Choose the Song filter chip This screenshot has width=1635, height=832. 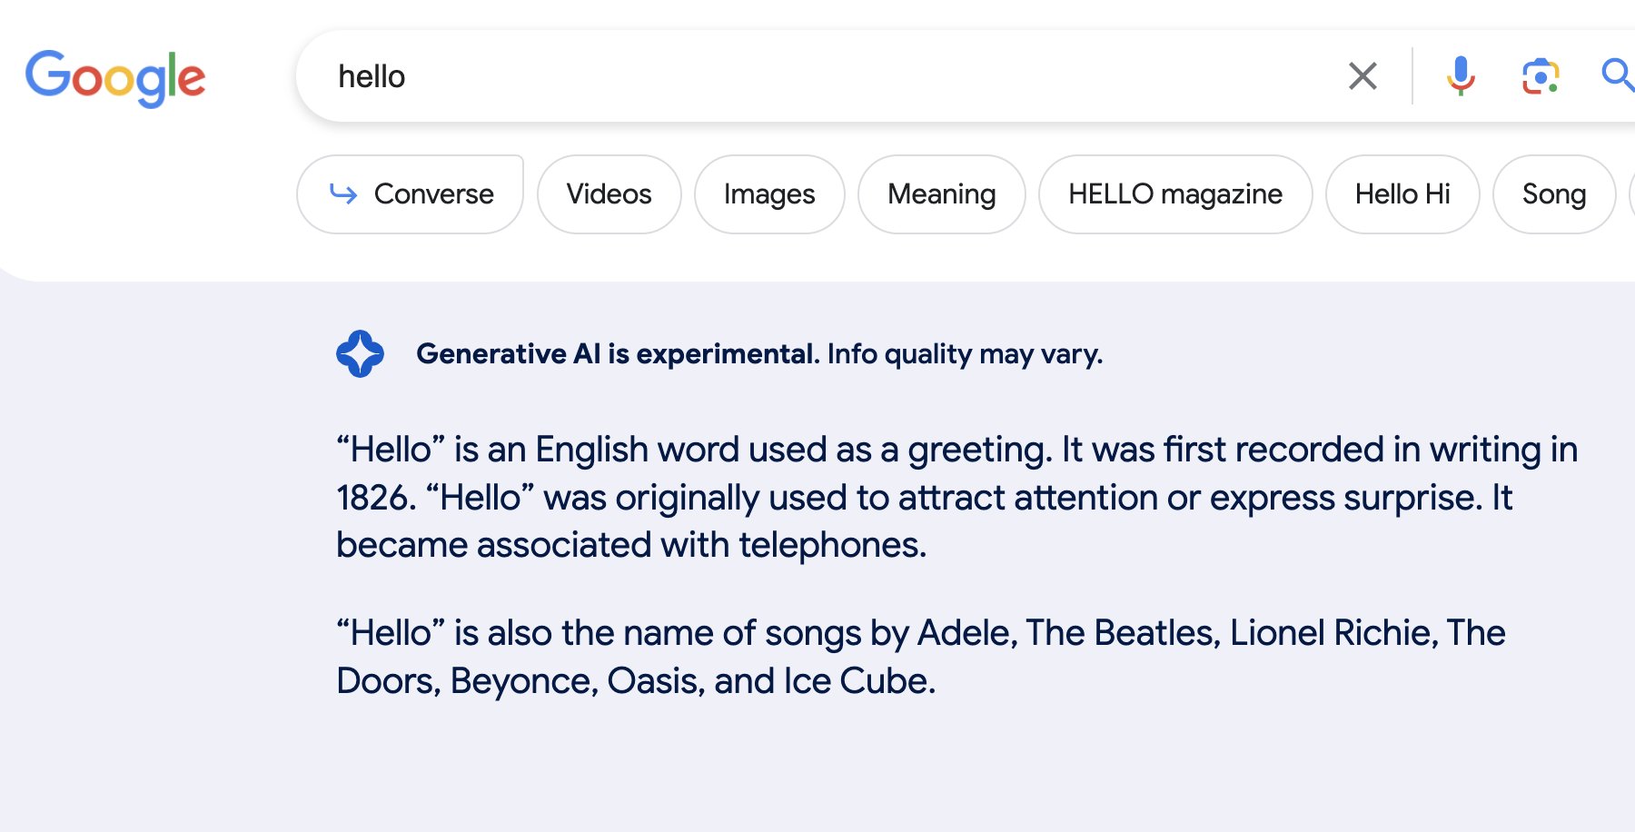point(1554,194)
